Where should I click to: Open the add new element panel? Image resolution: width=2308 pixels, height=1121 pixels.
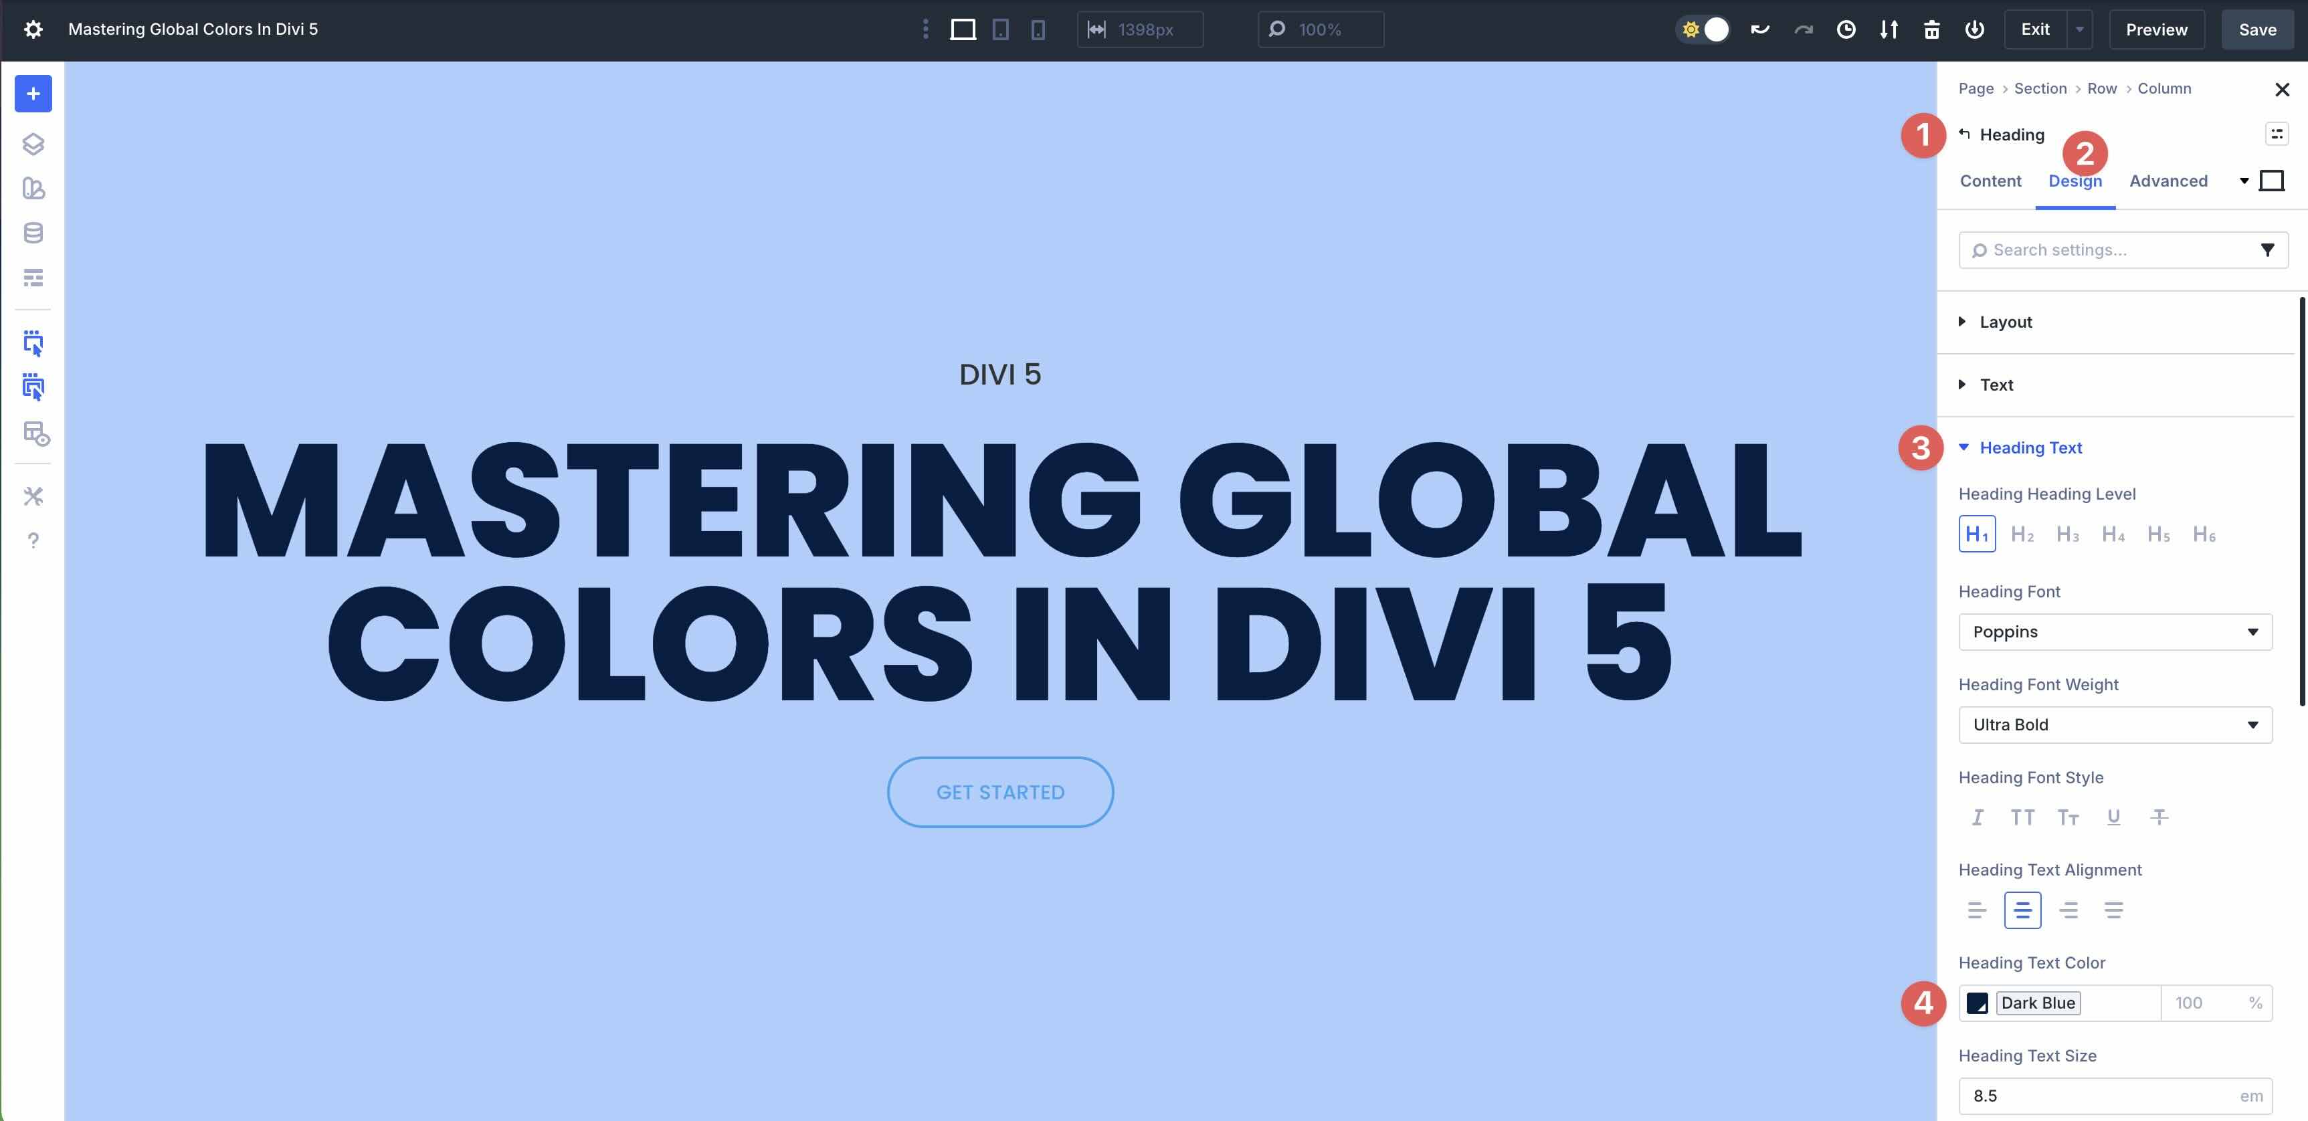(x=33, y=93)
